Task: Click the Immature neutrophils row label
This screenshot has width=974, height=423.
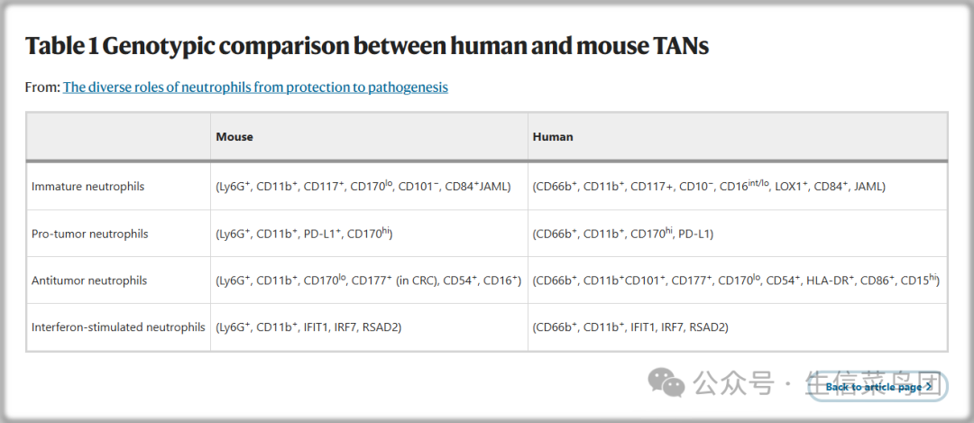Action: point(88,187)
